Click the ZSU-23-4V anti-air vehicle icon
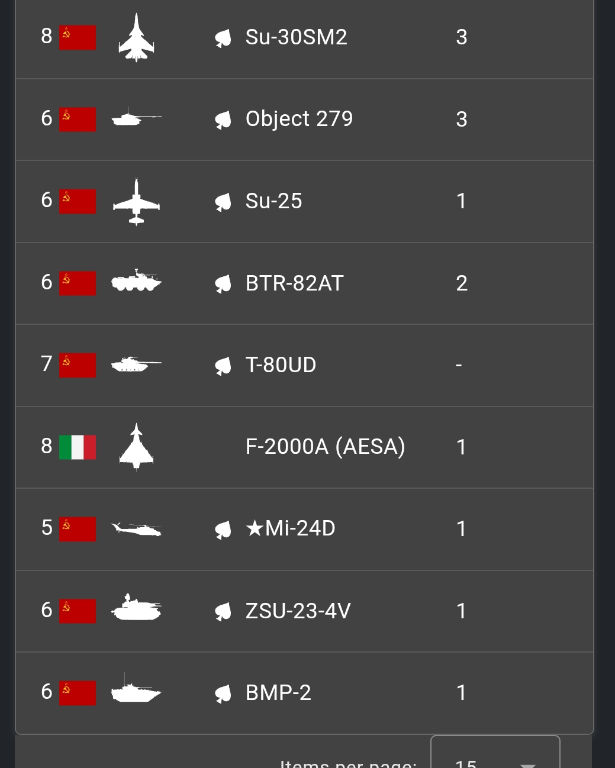The width and height of the screenshot is (615, 768). 136,609
